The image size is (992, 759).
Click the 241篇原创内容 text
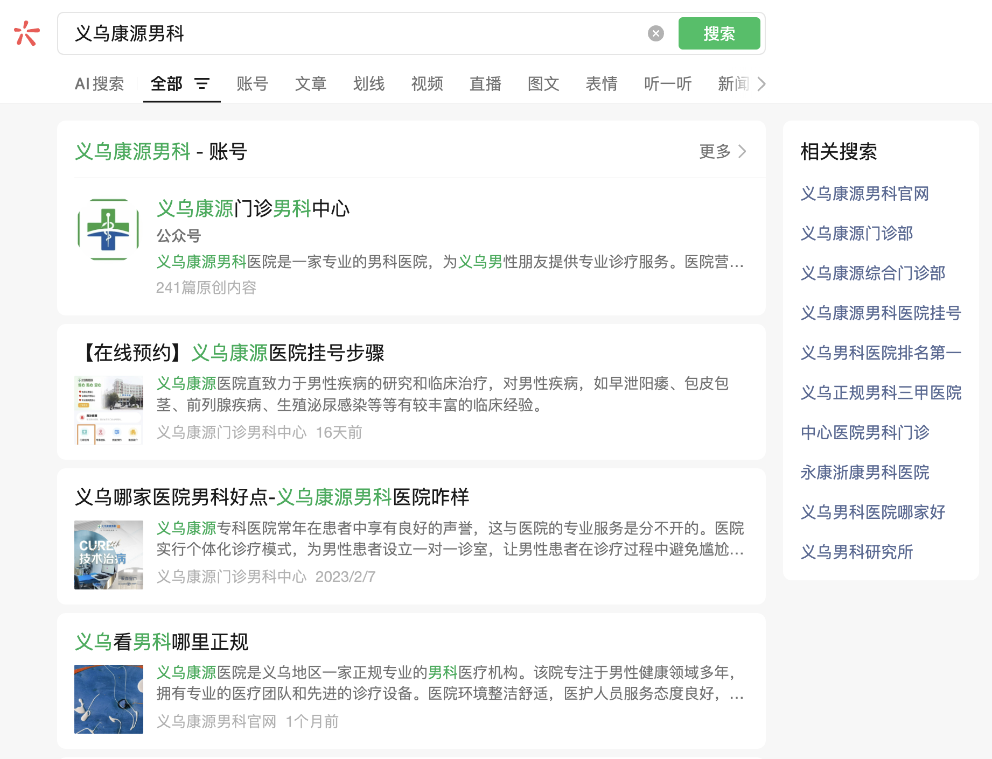pos(206,287)
